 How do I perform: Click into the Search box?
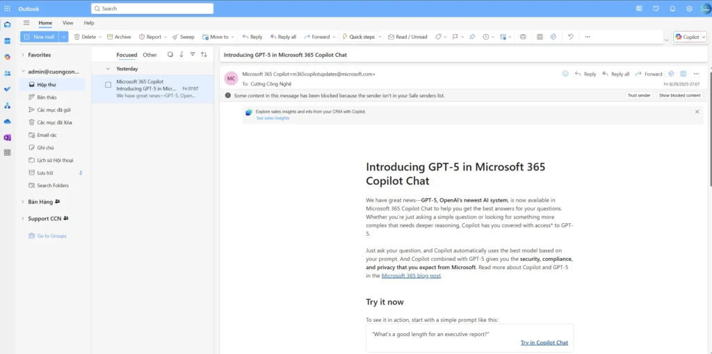click(152, 8)
